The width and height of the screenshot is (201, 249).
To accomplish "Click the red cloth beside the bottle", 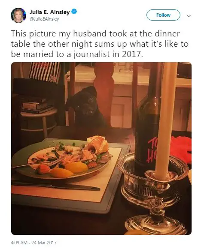I will pyautogui.click(x=181, y=149).
